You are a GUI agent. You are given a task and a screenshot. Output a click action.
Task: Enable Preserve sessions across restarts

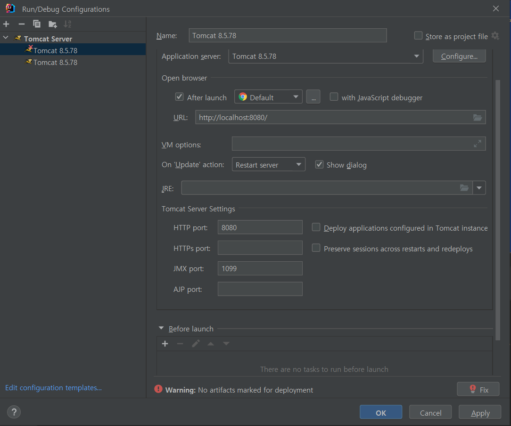click(316, 248)
